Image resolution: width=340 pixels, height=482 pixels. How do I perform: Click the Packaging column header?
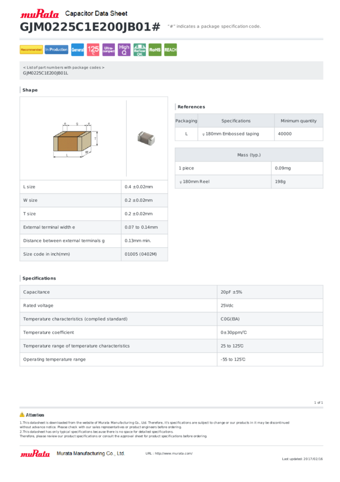coord(186,121)
